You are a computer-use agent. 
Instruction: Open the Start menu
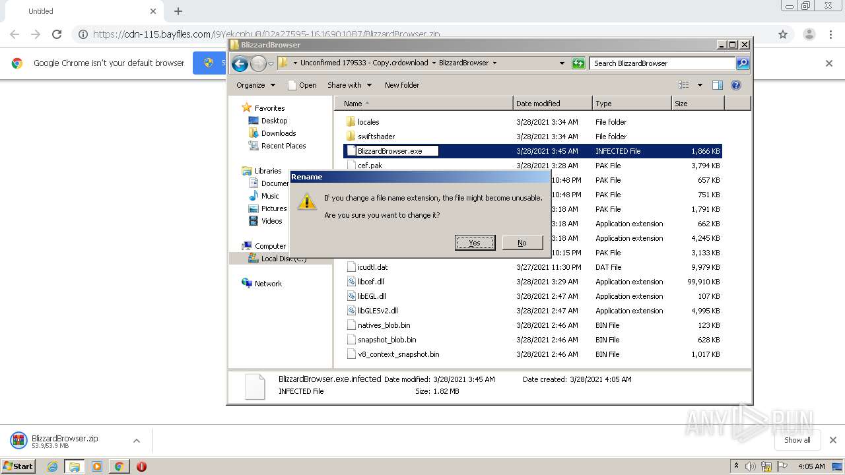[18, 466]
